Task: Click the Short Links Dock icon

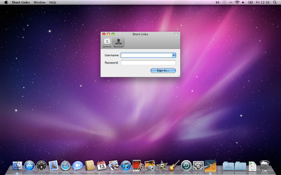Action: 210,165
